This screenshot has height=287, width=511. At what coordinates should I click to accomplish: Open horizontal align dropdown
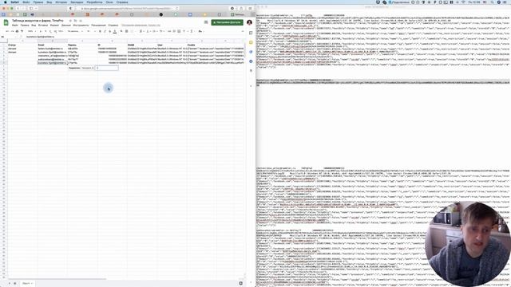pyautogui.click(x=141, y=31)
